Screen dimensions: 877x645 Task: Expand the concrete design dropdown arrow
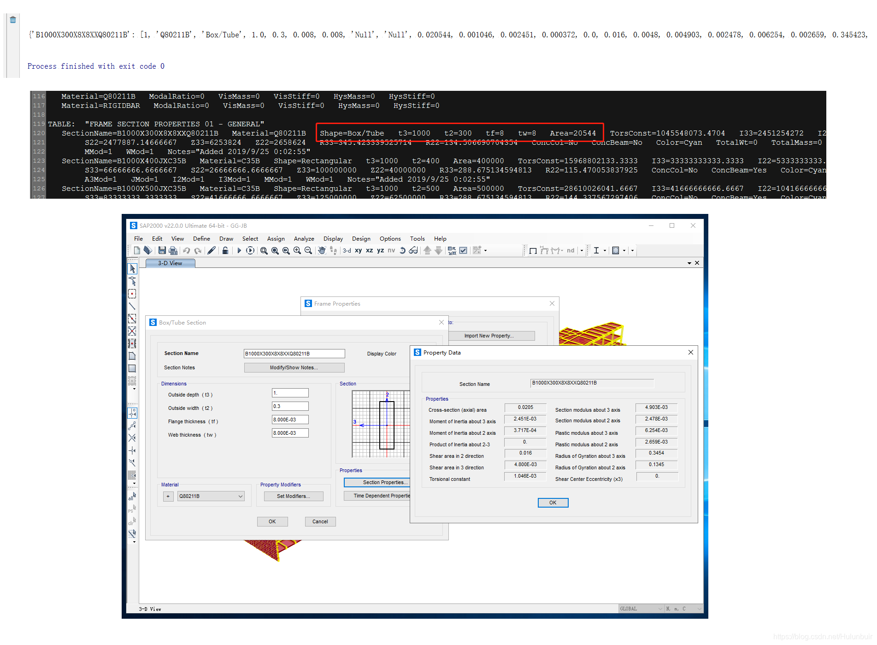click(624, 250)
